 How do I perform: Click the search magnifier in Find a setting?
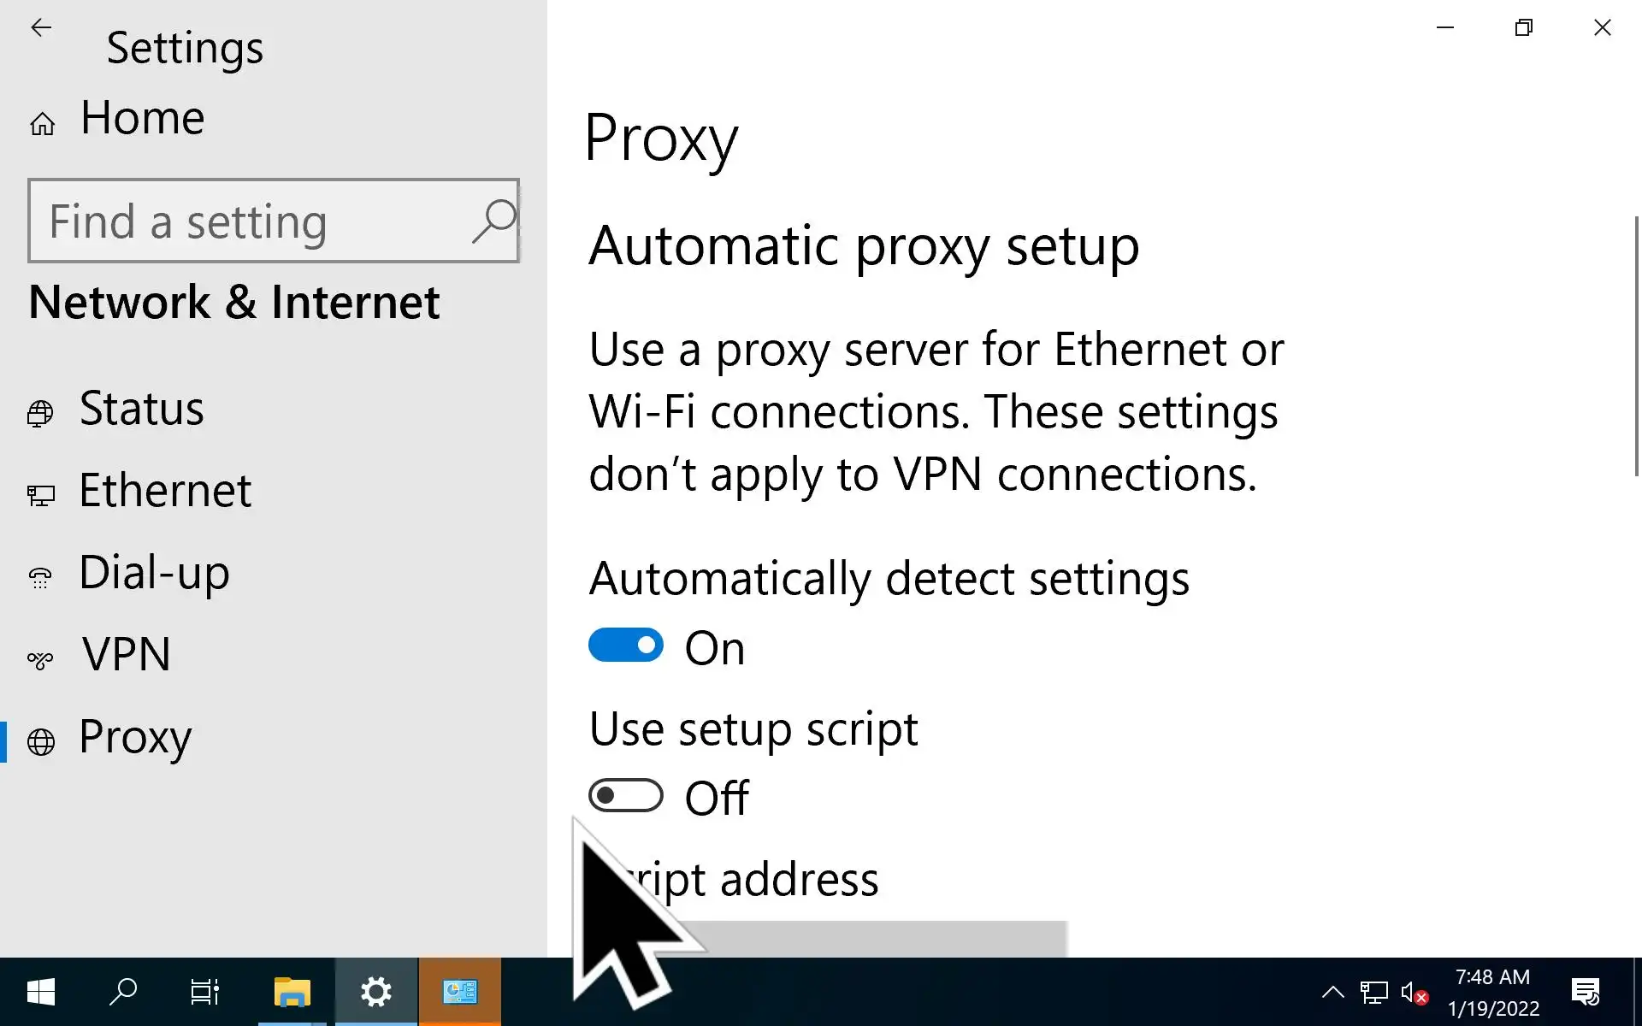(x=494, y=221)
